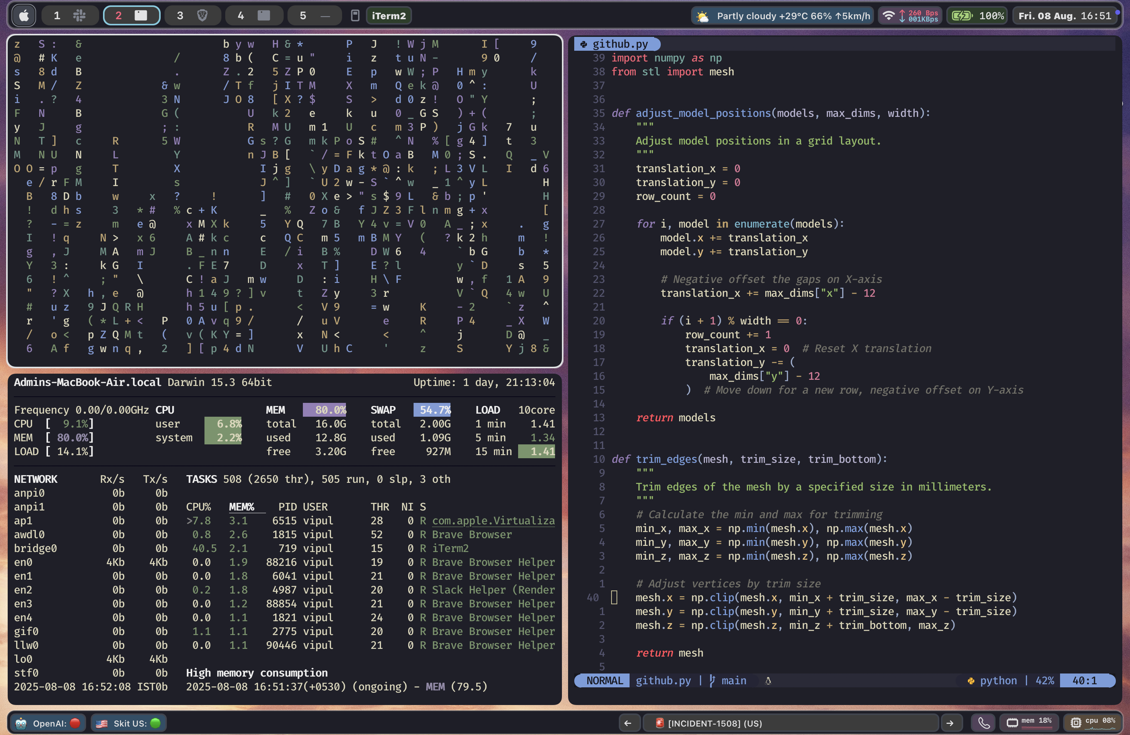1130x735 pixels.
Task: Click the battery 100% indicator
Action: 977,15
